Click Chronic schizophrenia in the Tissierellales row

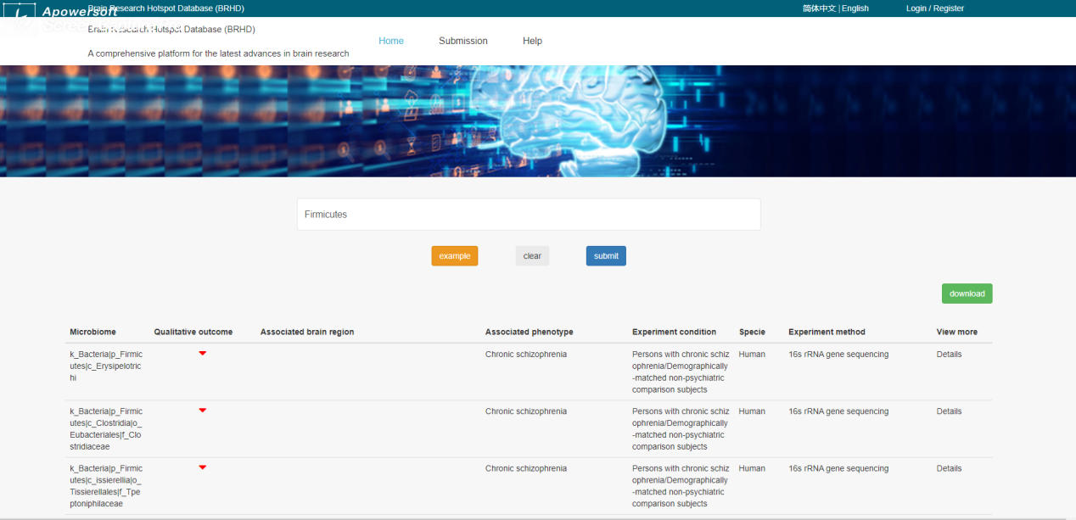526,468
